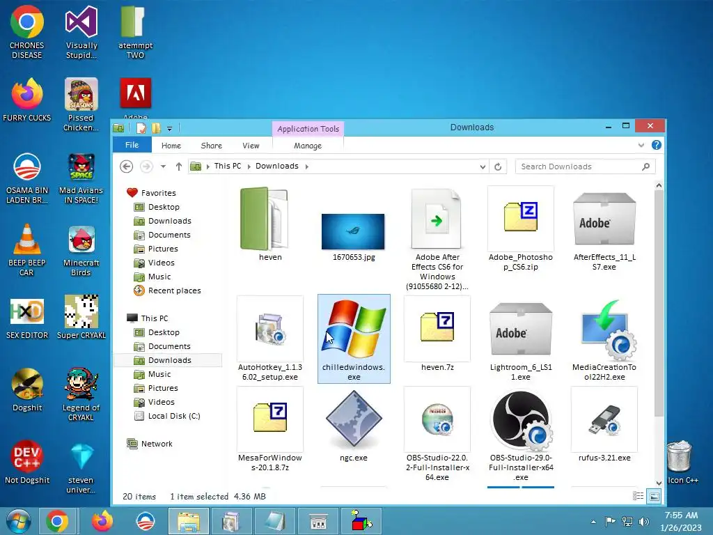Open the Share ribbon tab
The width and height of the screenshot is (713, 535).
tap(212, 146)
